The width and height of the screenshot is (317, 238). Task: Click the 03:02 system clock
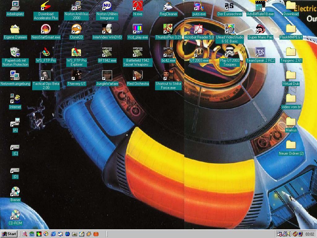pos(310,234)
